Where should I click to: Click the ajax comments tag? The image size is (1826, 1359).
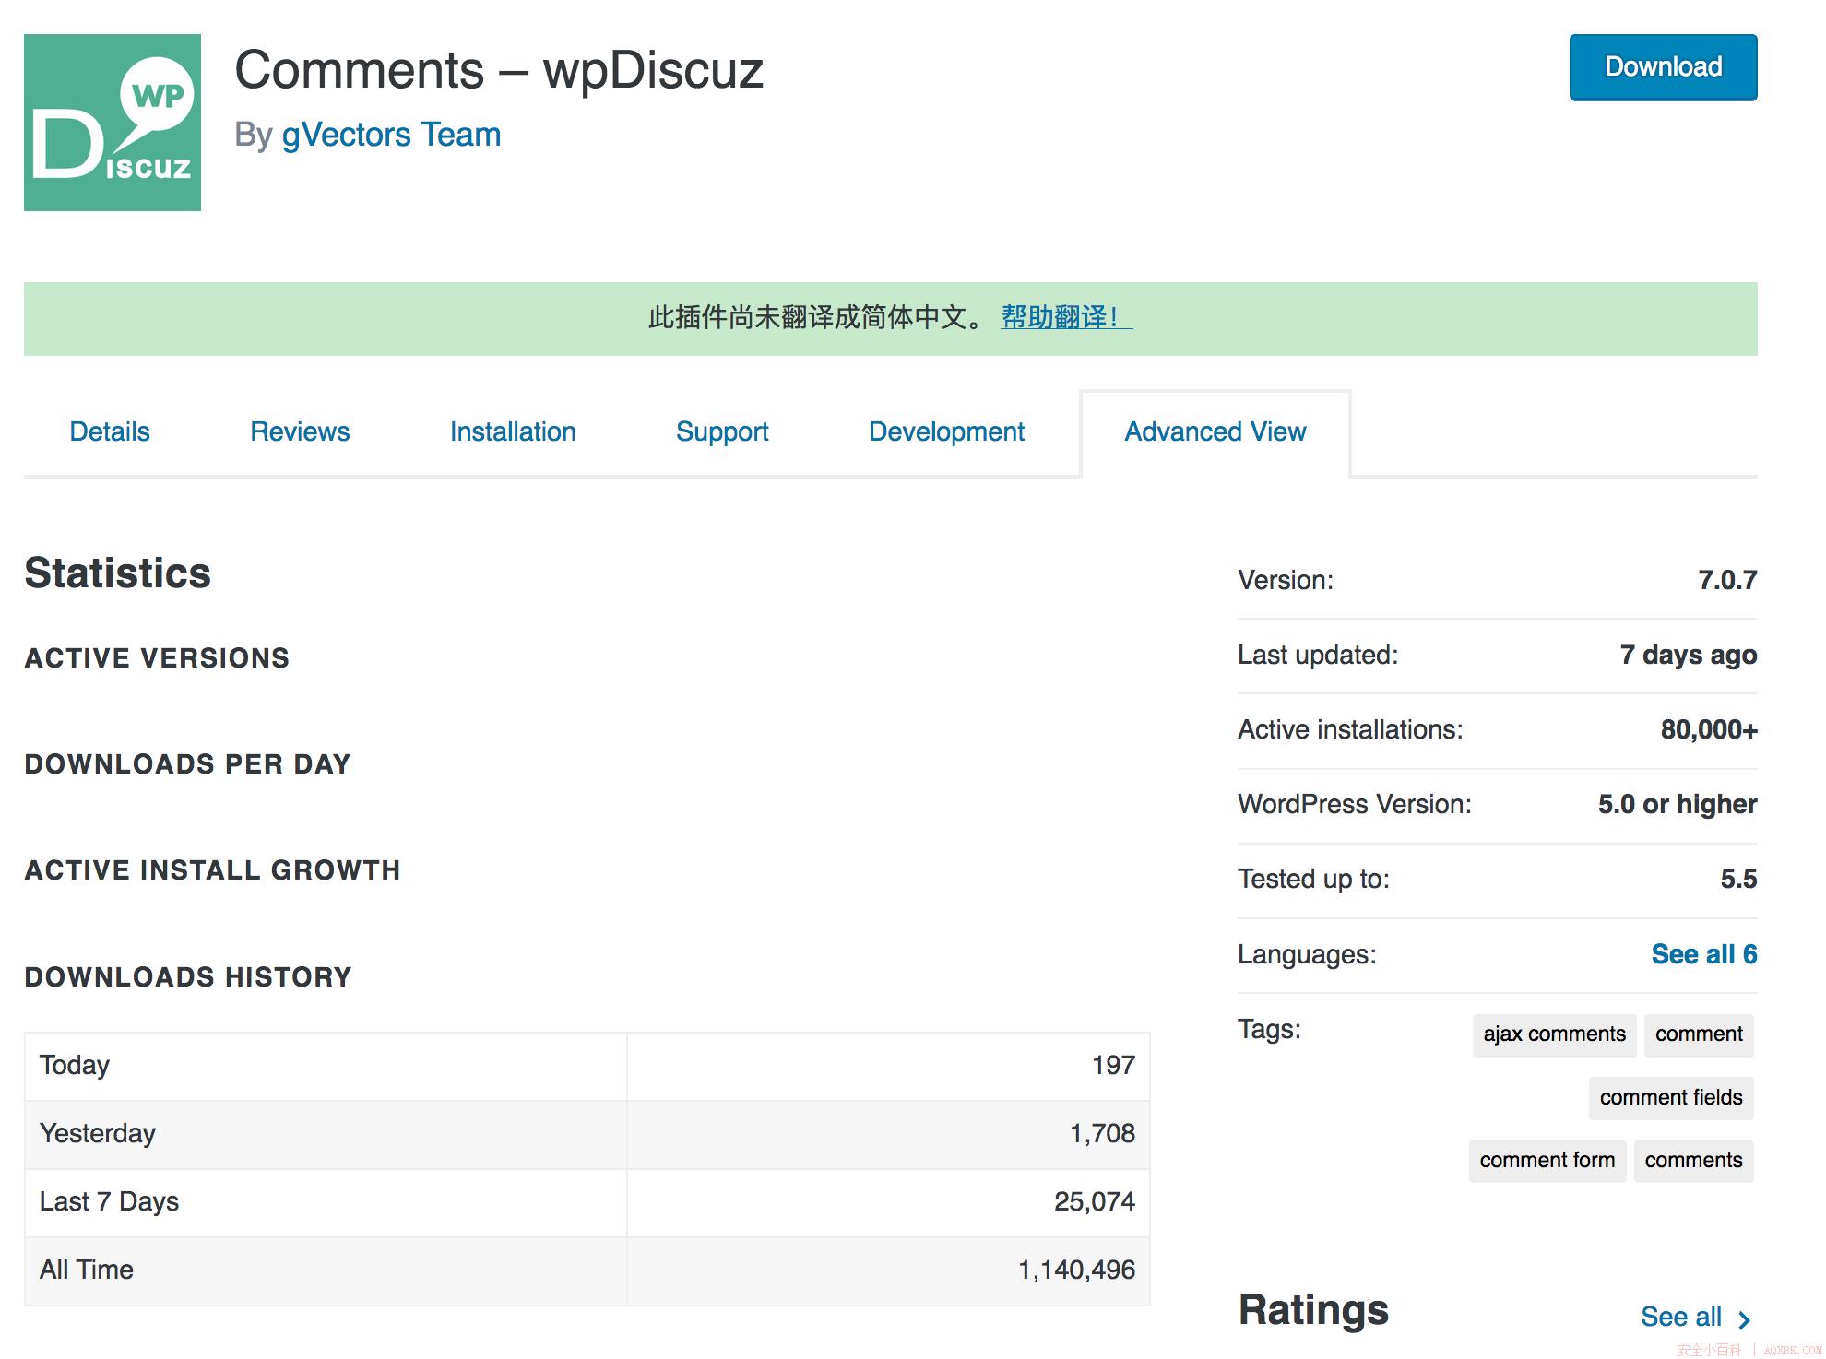[1554, 1034]
